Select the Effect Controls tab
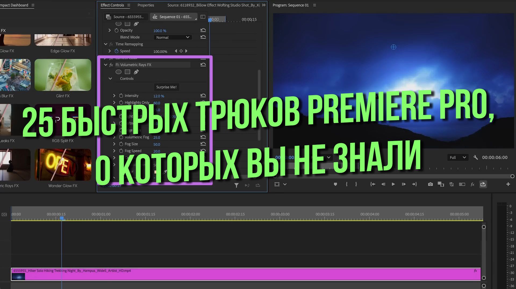516x289 pixels. pyautogui.click(x=112, y=5)
